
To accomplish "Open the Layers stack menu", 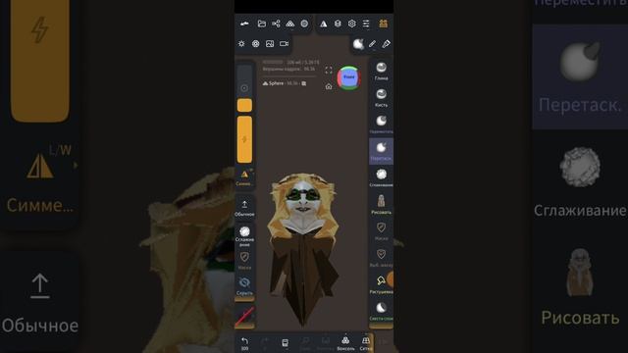I will pos(338,24).
